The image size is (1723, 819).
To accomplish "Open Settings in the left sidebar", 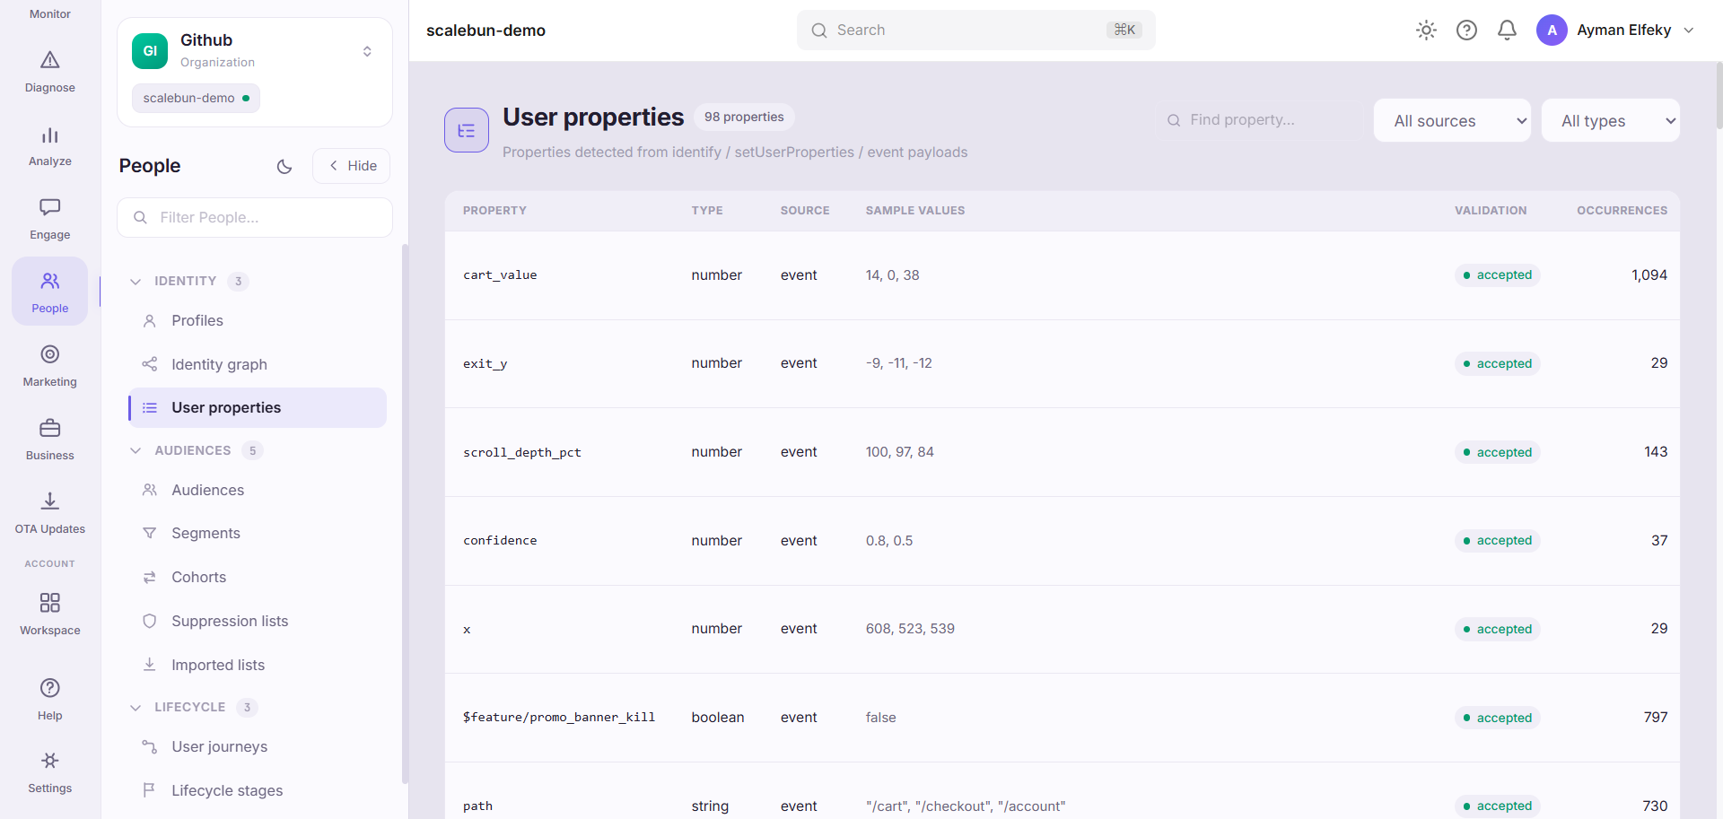I will (50, 772).
